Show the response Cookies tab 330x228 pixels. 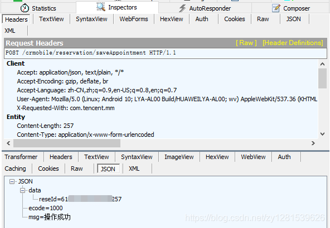coord(48,168)
